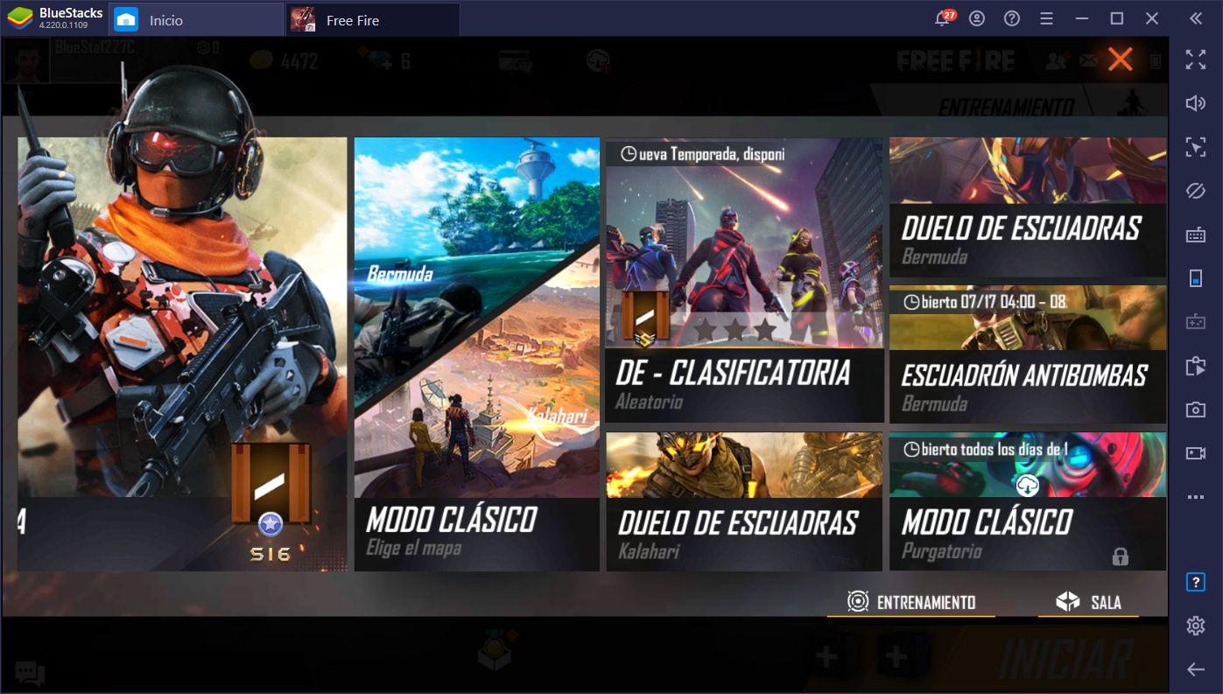Image resolution: width=1223 pixels, height=694 pixels.
Task: Open BlueStacks account profile icon
Action: tap(977, 18)
